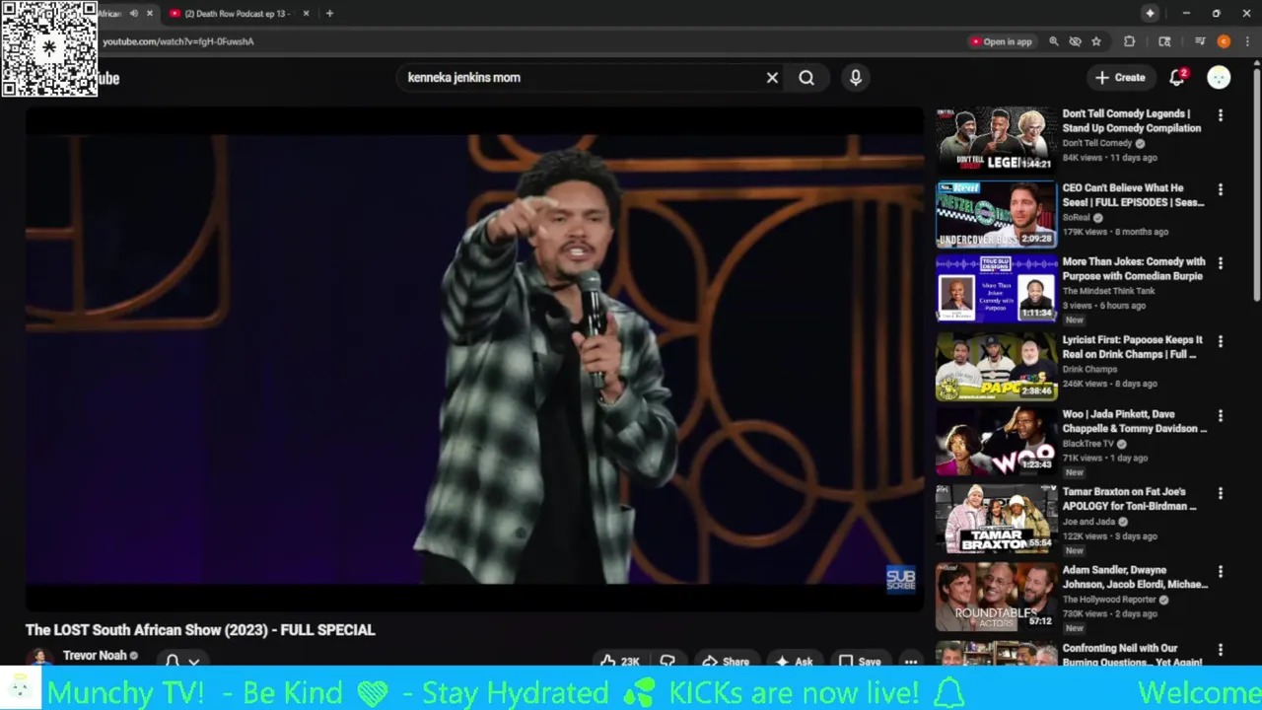Click the Gemini sparkle button in title bar
This screenshot has width=1262, height=710.
(1150, 13)
